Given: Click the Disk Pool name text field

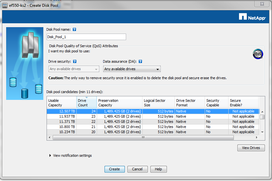Looking at the screenshot, I should (86, 37).
